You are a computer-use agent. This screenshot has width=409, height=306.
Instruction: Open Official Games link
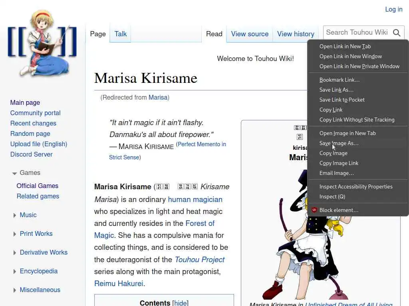[x=37, y=186]
